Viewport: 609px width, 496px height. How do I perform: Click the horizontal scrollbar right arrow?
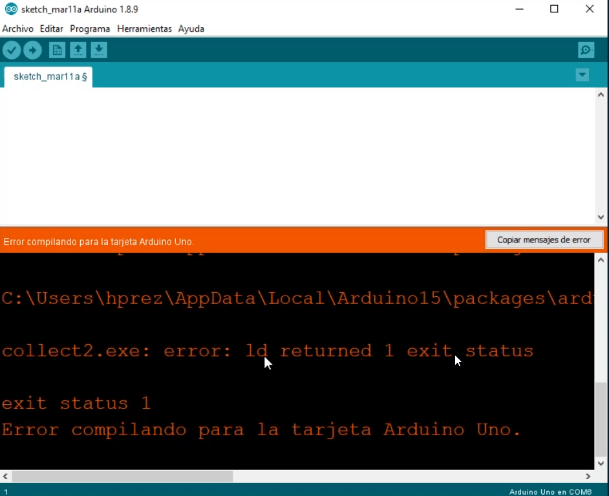coord(588,476)
